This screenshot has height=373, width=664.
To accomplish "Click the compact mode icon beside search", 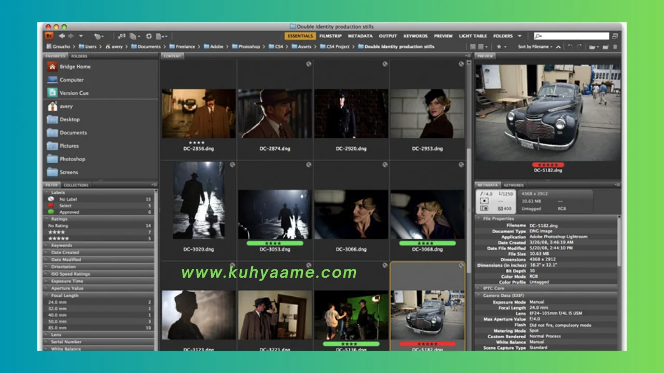I will pyautogui.click(x=615, y=36).
